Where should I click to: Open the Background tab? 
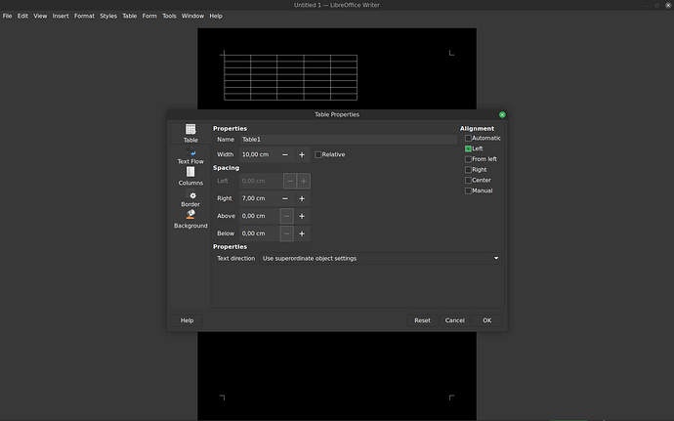coord(190,220)
